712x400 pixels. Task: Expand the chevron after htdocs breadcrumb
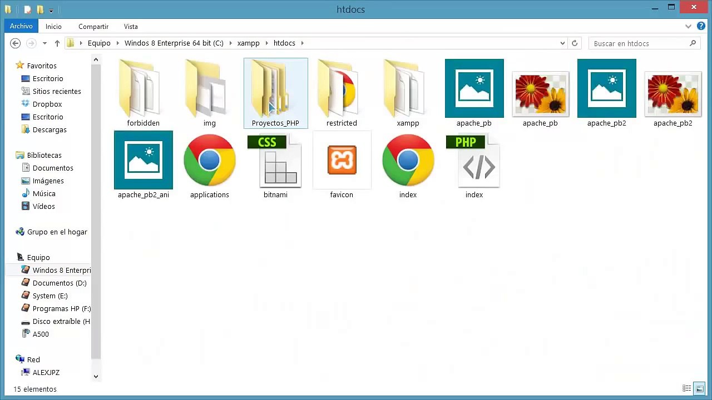tap(302, 43)
